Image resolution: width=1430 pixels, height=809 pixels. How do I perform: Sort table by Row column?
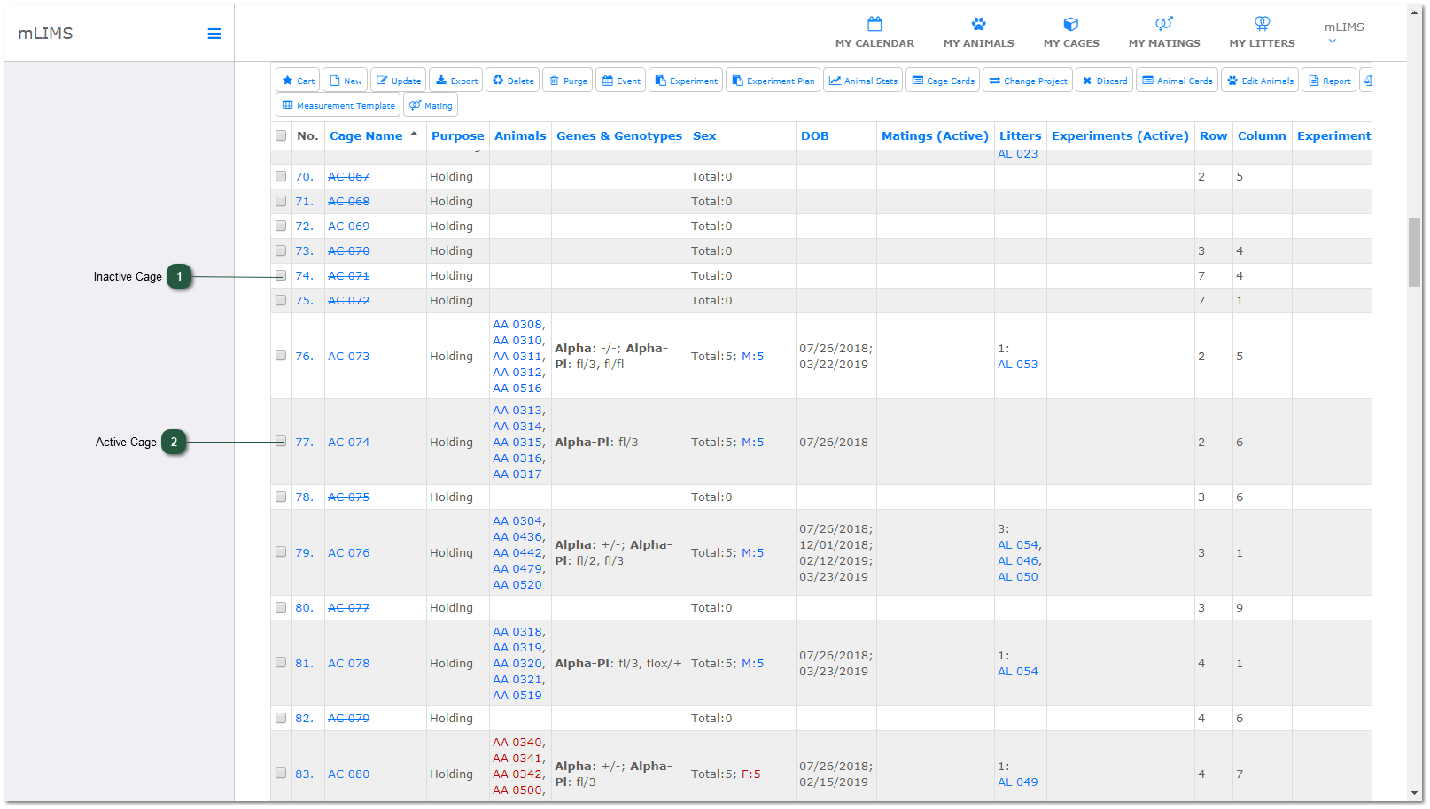(x=1213, y=135)
